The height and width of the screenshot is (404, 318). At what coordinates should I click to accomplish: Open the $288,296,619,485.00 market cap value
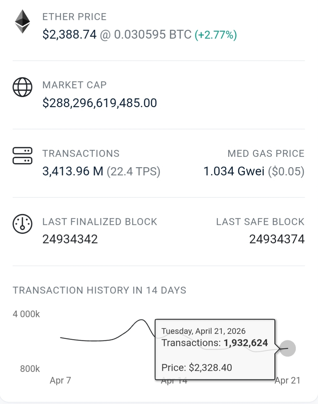tap(100, 103)
